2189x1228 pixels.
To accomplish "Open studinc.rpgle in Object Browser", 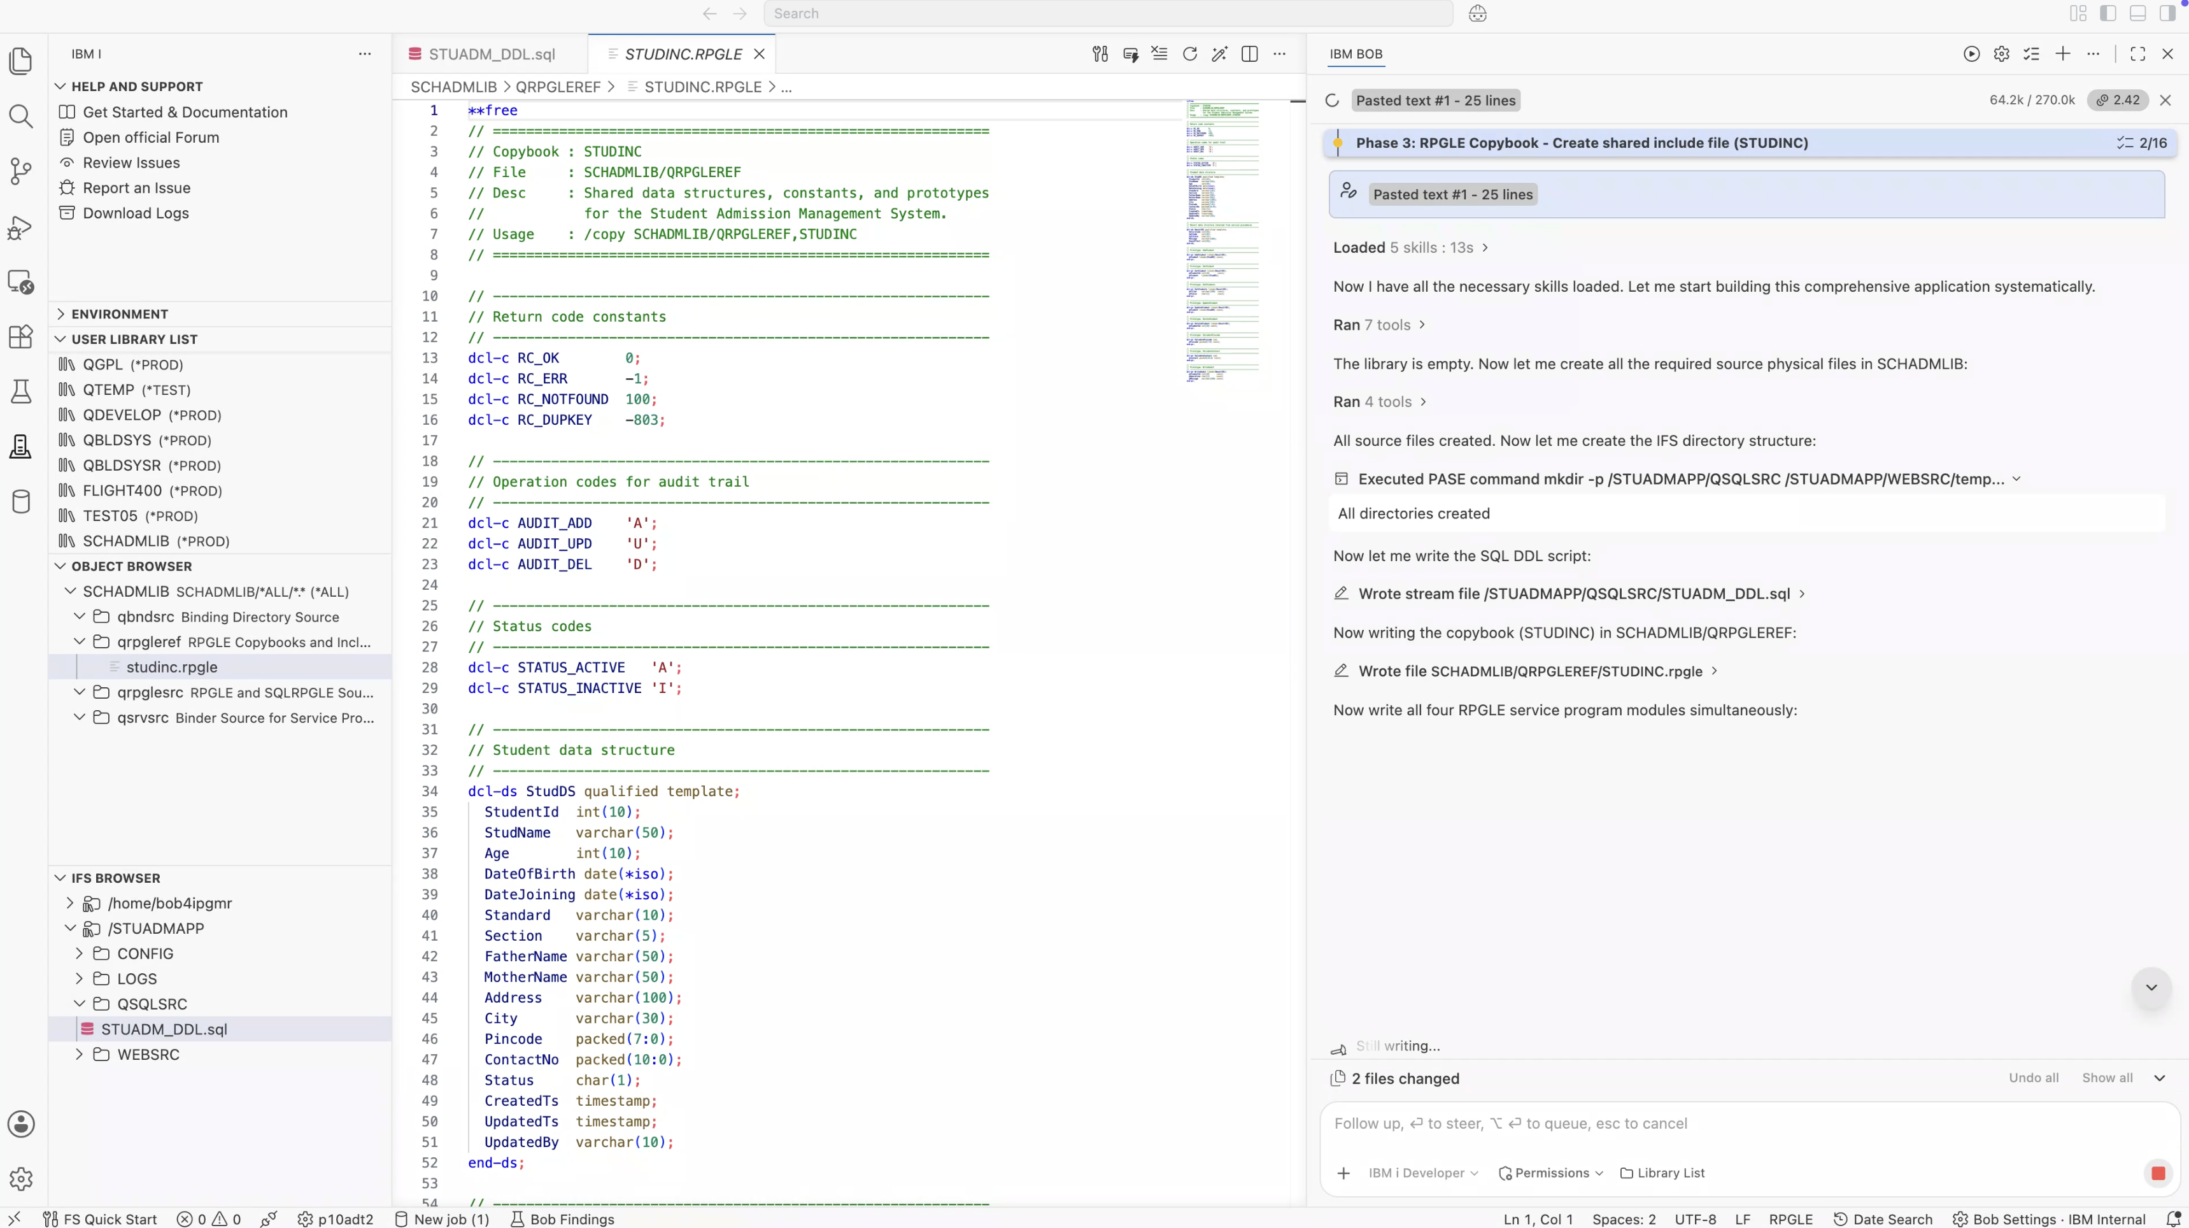I will click(x=172, y=668).
